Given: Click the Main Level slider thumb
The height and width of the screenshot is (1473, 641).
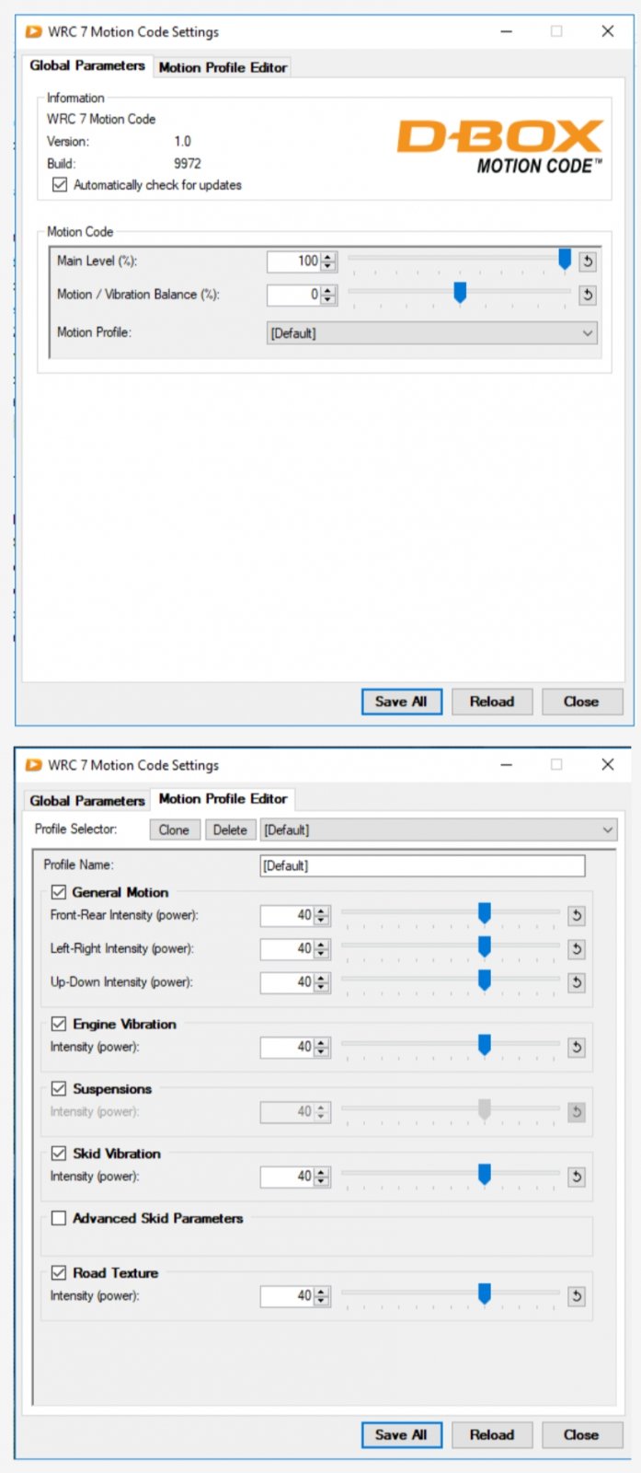Looking at the screenshot, I should [x=565, y=261].
